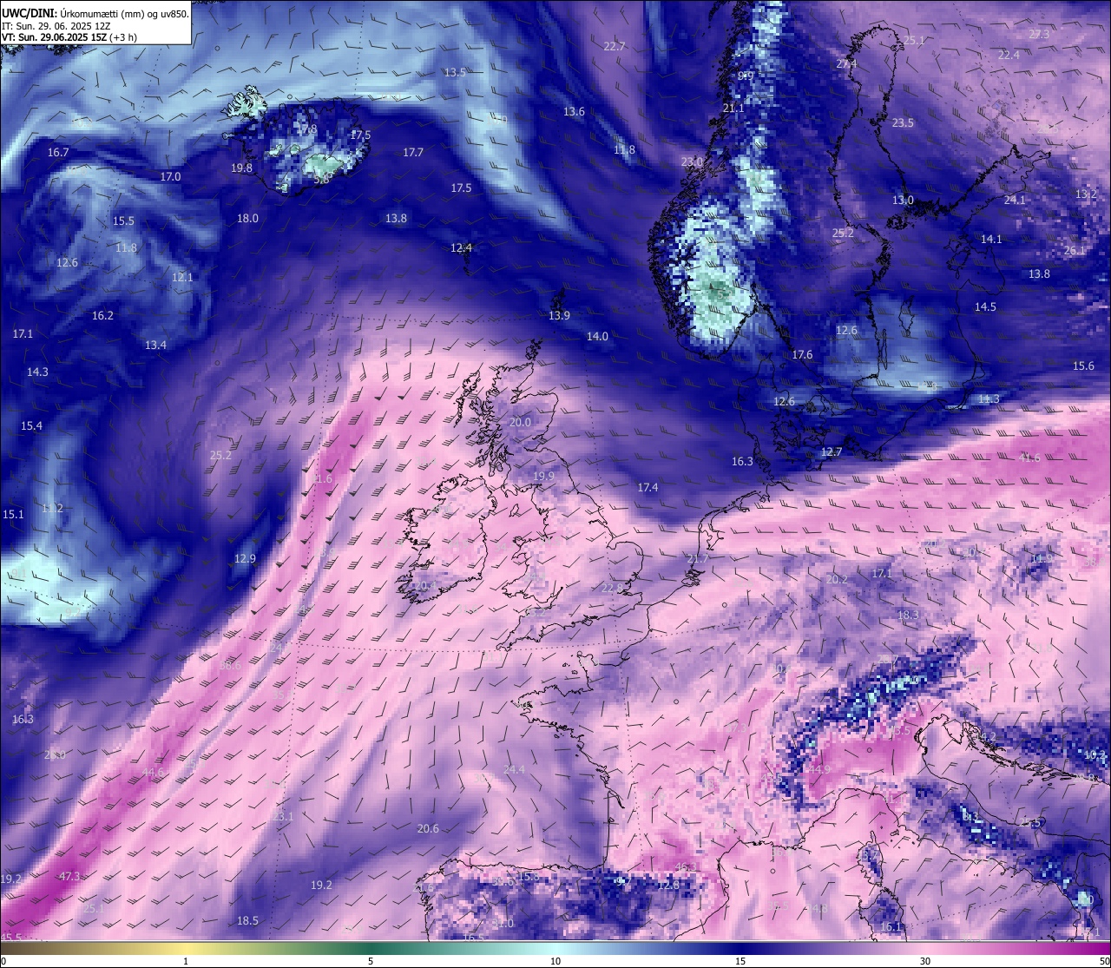1111x968 pixels.
Task: Click the 23.0 value on Norway's coast
Action: tap(692, 162)
